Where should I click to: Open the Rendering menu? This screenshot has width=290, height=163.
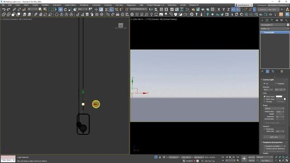(84, 5)
